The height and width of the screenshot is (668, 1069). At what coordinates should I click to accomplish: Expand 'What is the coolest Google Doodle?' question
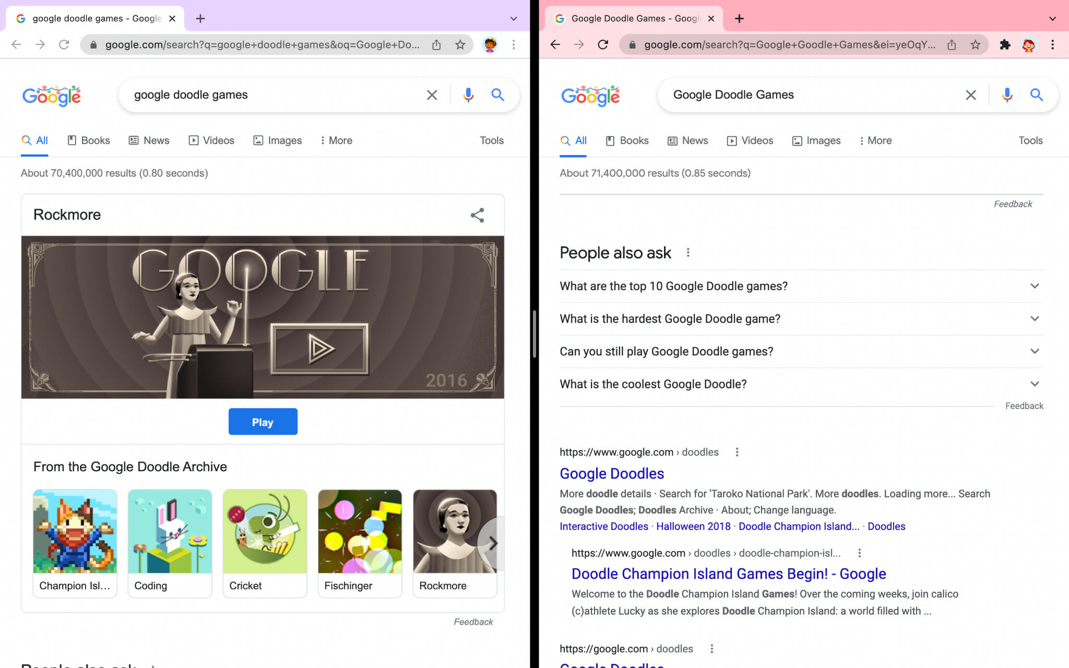coord(800,383)
